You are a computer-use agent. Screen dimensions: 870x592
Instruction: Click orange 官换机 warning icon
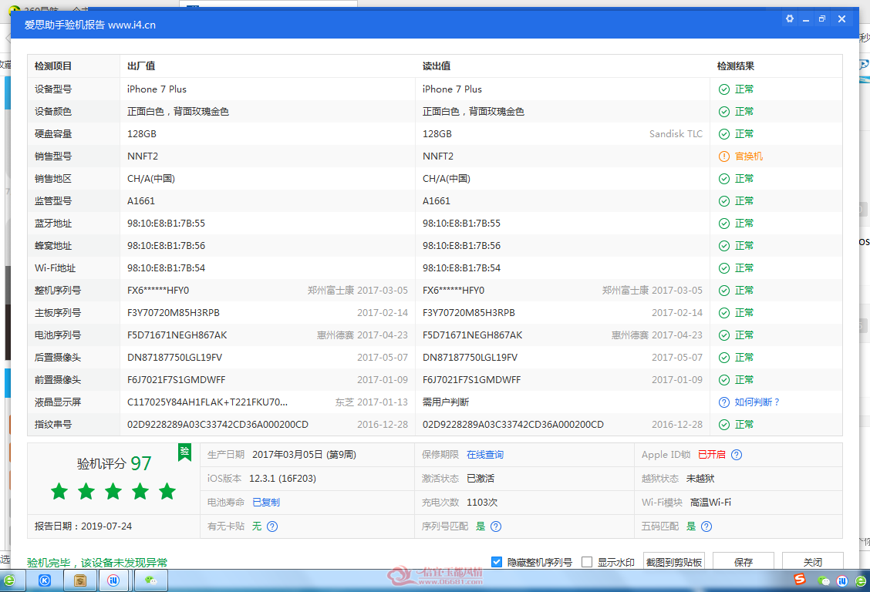click(724, 156)
